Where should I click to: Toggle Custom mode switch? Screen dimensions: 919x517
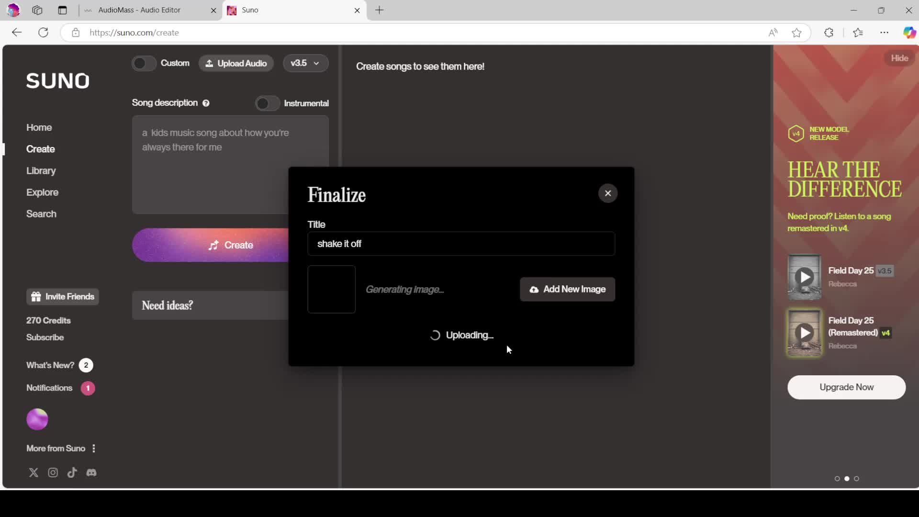144,63
